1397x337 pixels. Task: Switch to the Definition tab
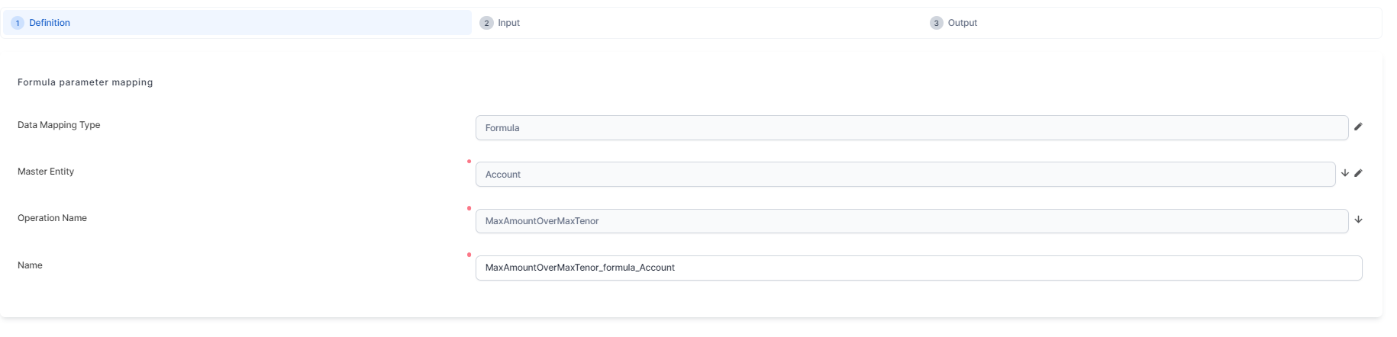click(x=50, y=23)
